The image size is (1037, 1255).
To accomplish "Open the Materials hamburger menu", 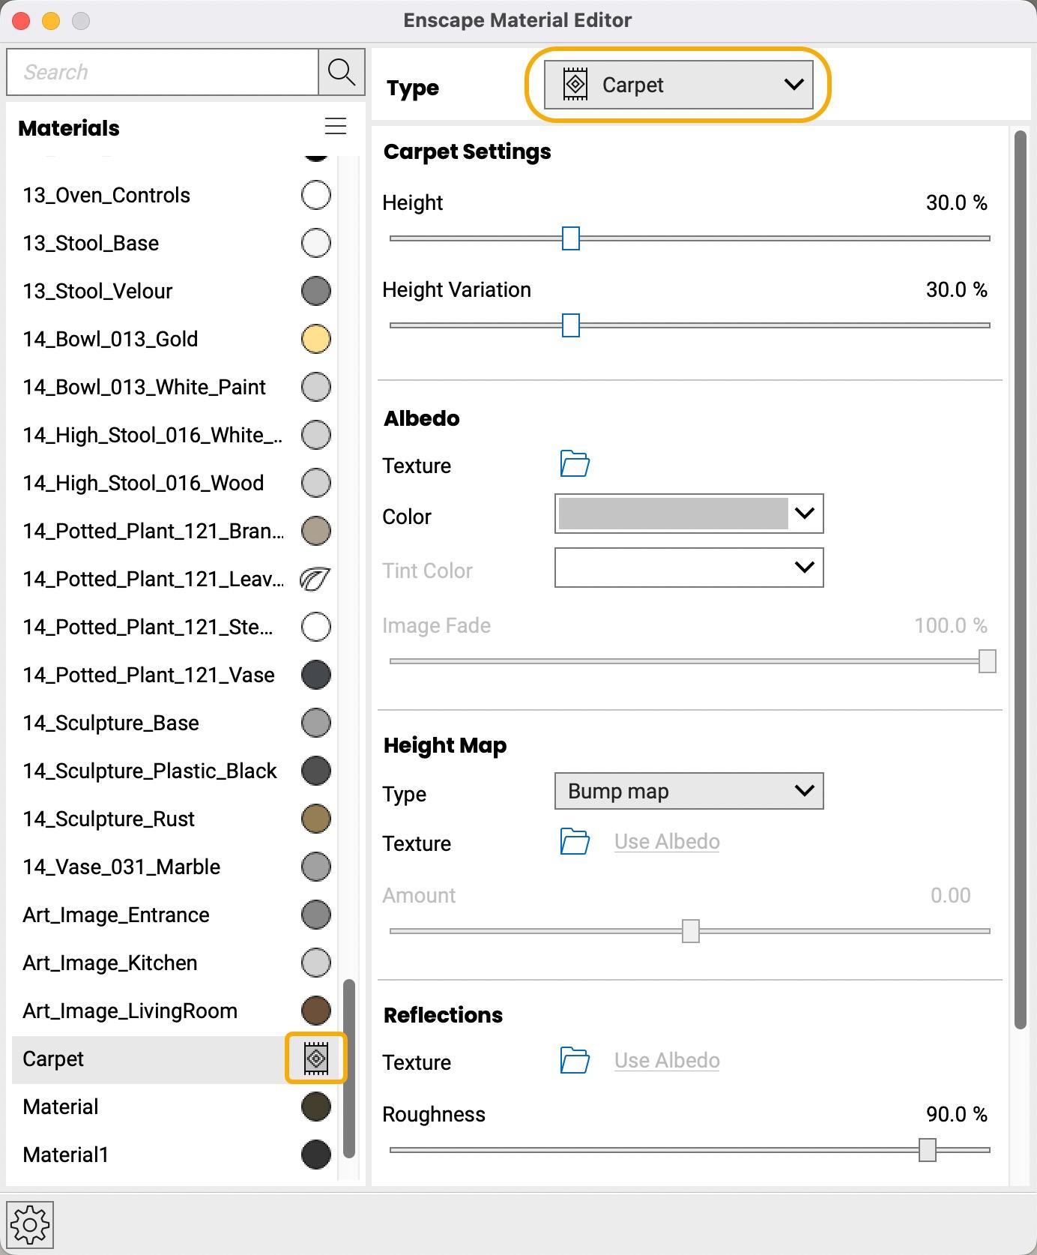I will click(x=336, y=126).
